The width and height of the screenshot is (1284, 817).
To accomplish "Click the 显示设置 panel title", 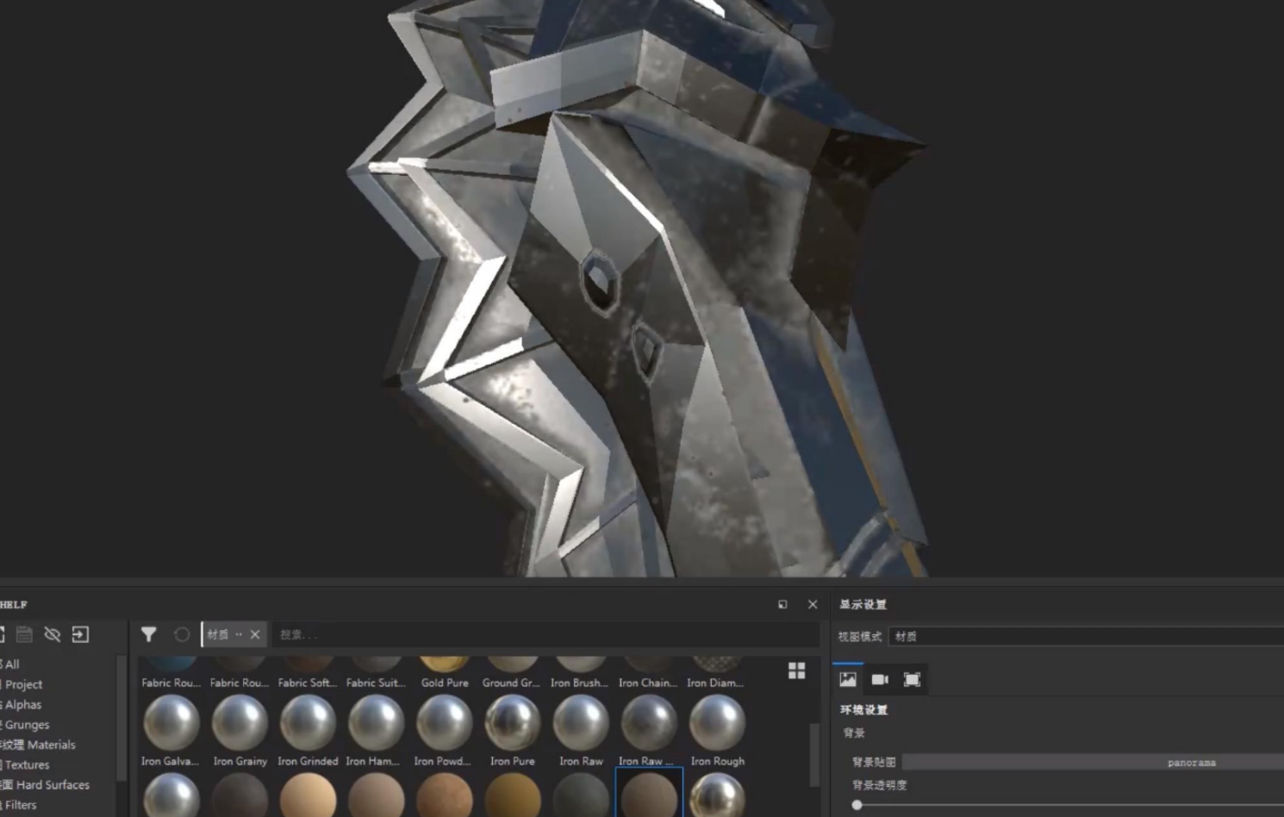I will click(863, 604).
